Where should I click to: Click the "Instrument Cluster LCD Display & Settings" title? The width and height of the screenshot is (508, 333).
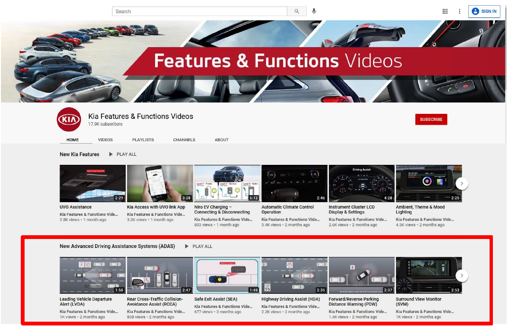tap(352, 210)
